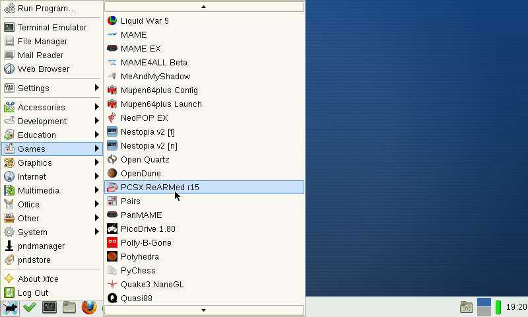
Task: Click the OpenDune icon
Action: click(112, 173)
